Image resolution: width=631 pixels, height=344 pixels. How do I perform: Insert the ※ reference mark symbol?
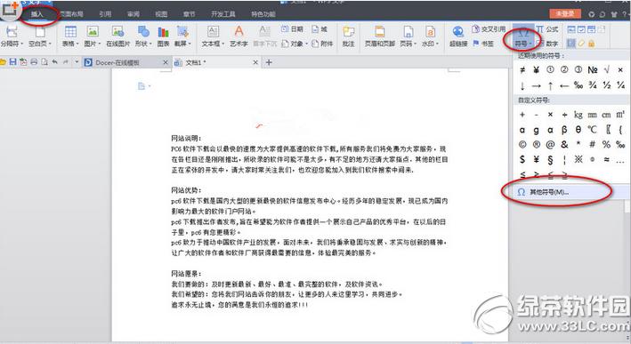pyautogui.click(x=578, y=159)
